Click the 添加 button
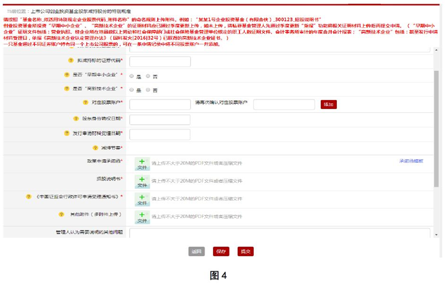445x284 pixels. coord(328,104)
